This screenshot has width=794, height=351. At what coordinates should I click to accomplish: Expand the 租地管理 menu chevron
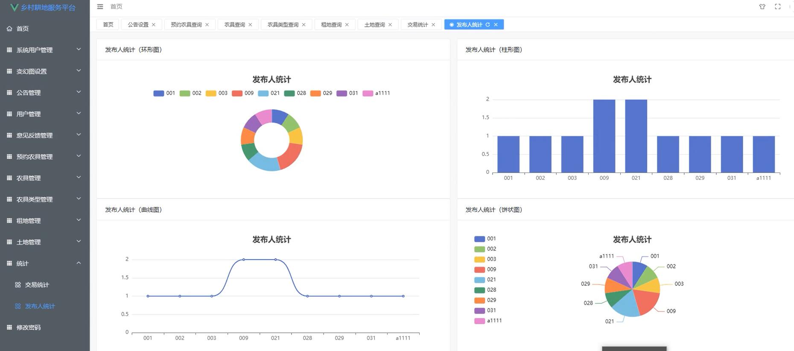coord(79,220)
